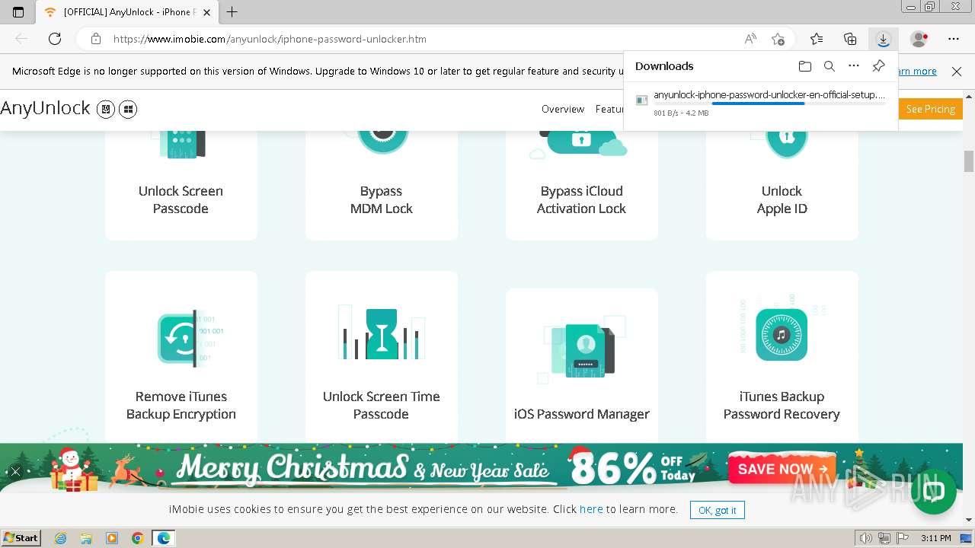Image resolution: width=975 pixels, height=548 pixels.
Task: Click Remove iTunes Backup Encryption label
Action: point(181,405)
